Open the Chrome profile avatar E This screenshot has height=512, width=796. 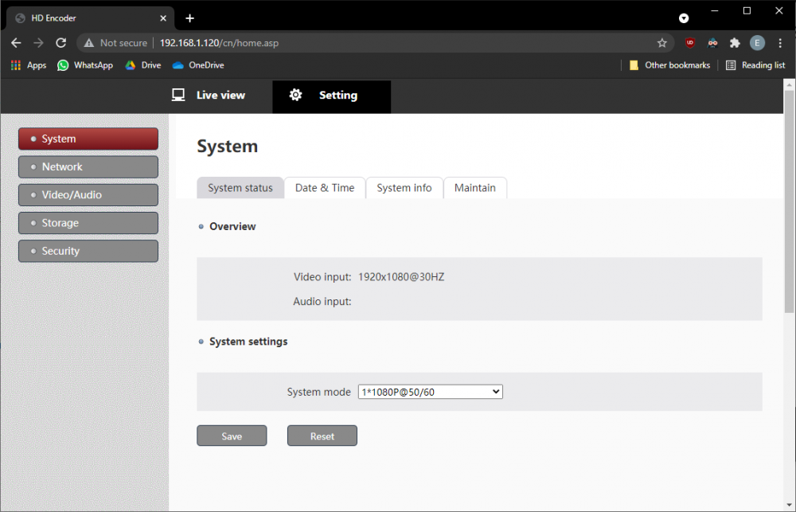757,43
